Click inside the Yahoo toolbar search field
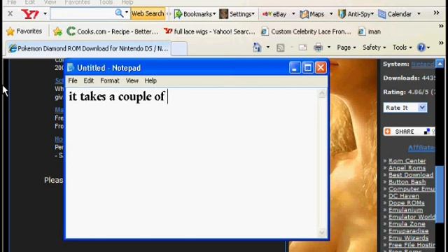Viewport: 448px width, 252px height. (x=82, y=13)
